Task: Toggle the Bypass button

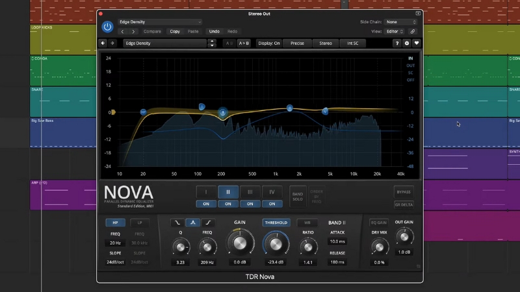Action: pyautogui.click(x=404, y=192)
